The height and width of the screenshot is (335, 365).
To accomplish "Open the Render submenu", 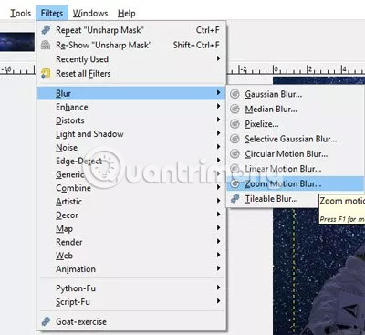I will point(131,242).
